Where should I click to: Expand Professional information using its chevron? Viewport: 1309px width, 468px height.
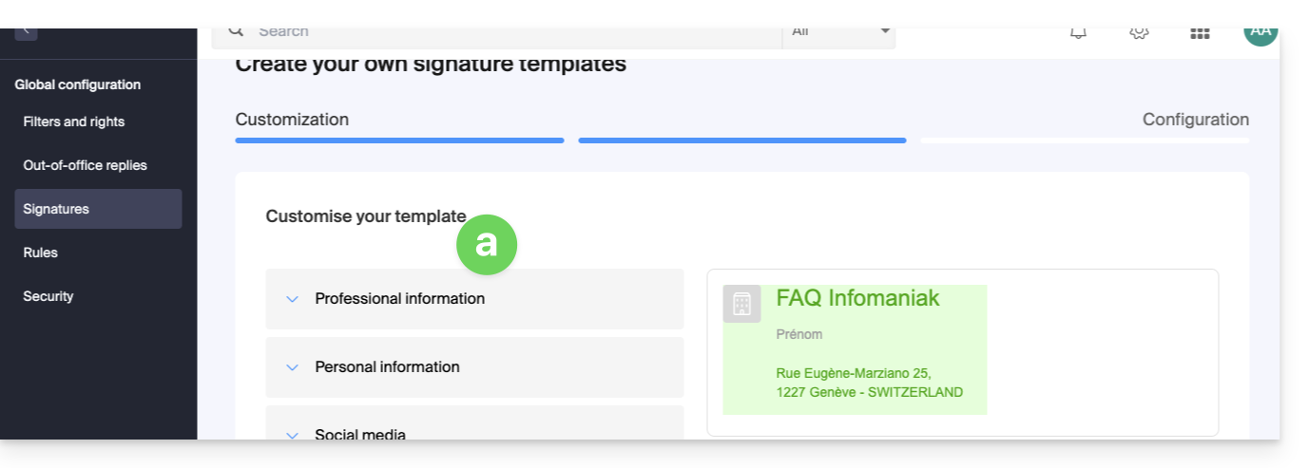pos(293,299)
